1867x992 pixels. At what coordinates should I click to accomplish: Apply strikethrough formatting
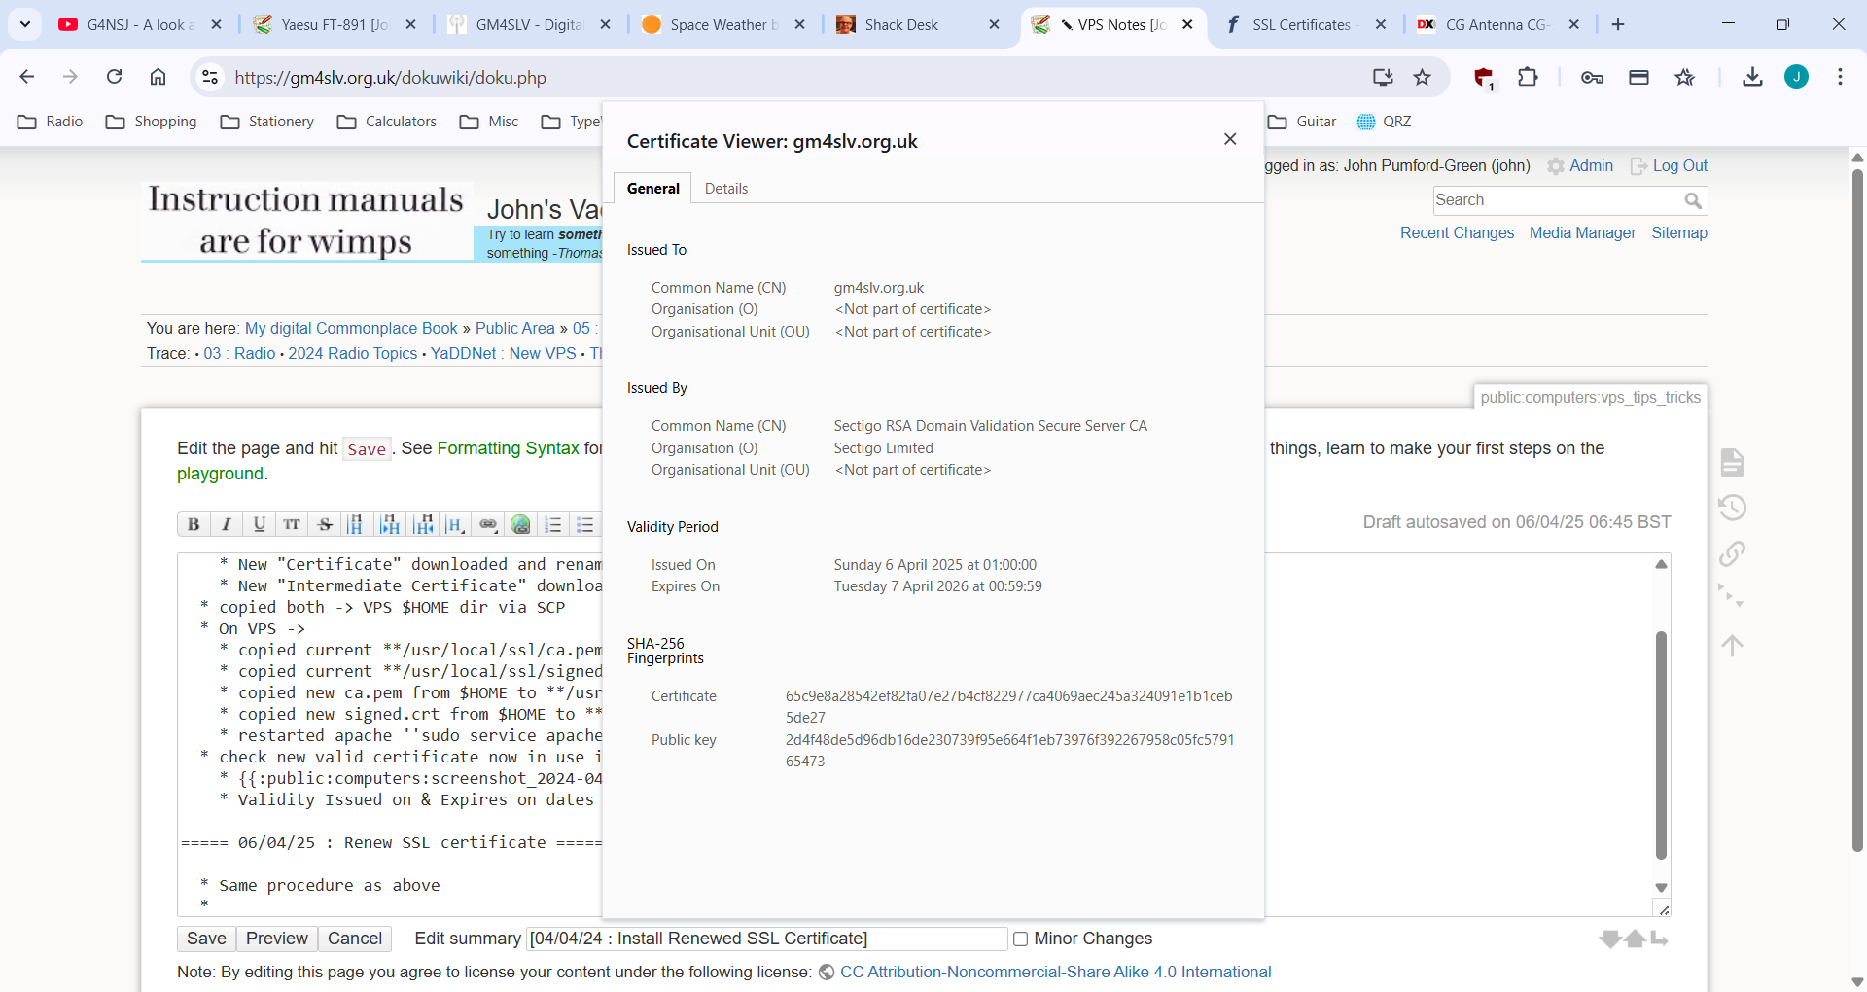click(325, 524)
